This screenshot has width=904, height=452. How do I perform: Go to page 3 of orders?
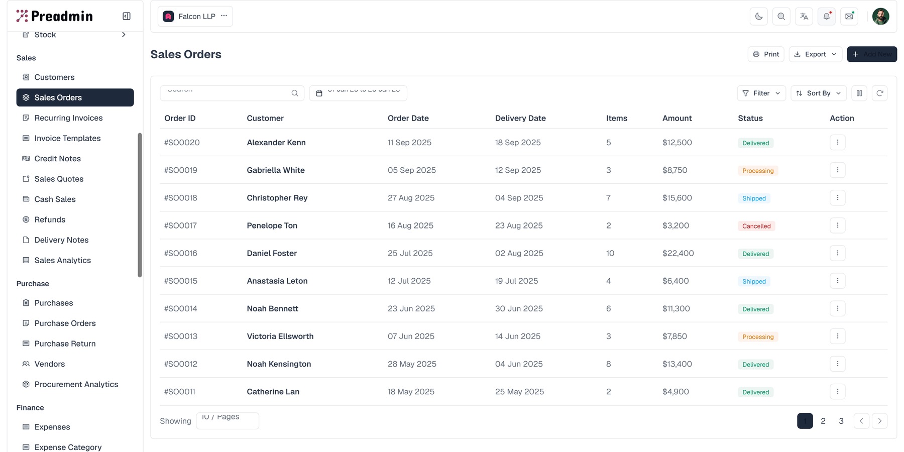point(841,421)
